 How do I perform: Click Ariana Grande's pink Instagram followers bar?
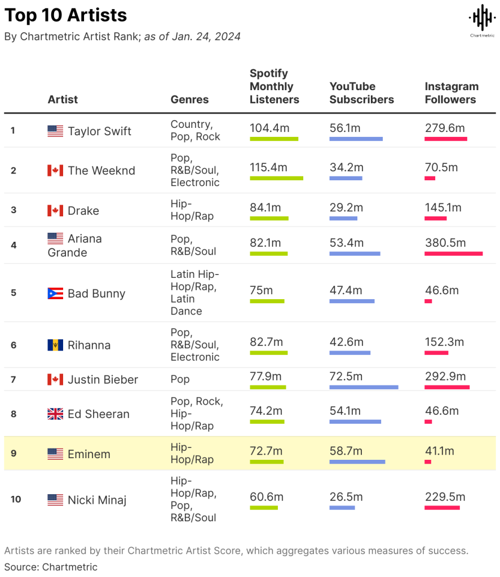coord(454,254)
